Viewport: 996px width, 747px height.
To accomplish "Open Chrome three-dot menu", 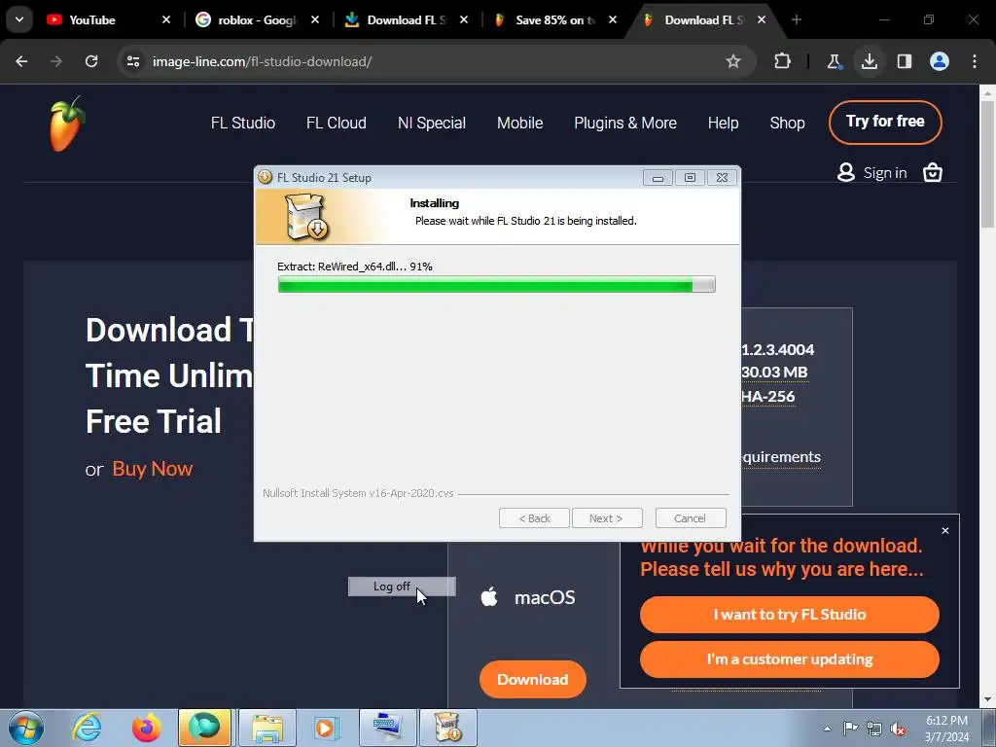I will point(975,61).
